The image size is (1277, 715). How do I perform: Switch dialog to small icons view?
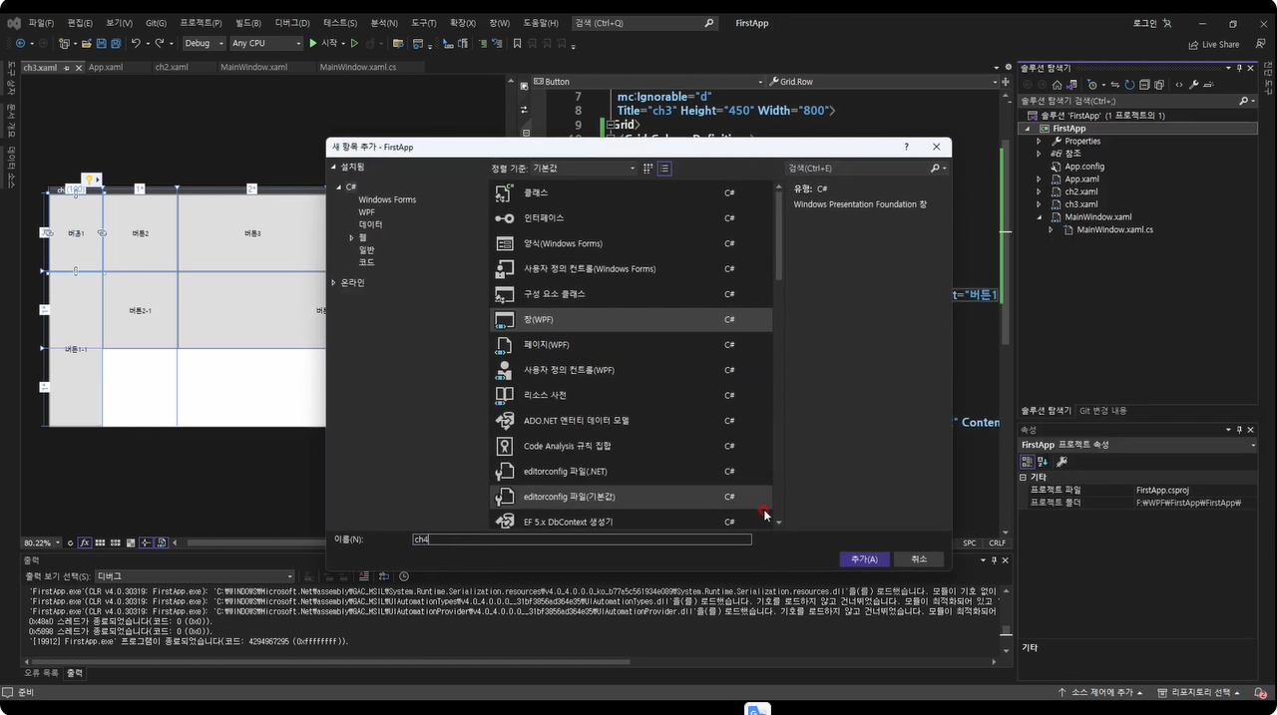coord(647,169)
